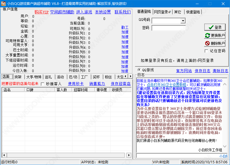This screenshot has width=230, height=165.
Task: Click the app icon in the title bar
Action: click(3, 3)
